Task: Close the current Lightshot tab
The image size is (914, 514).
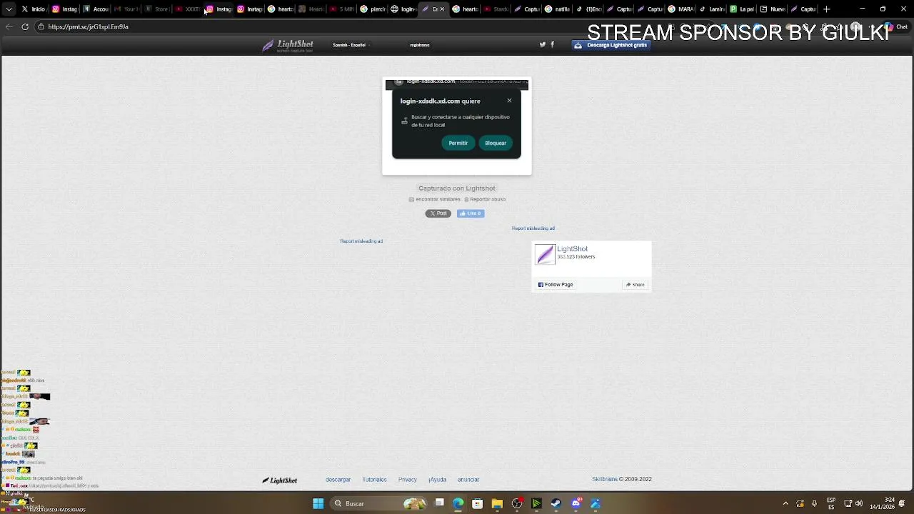Action: click(x=442, y=9)
